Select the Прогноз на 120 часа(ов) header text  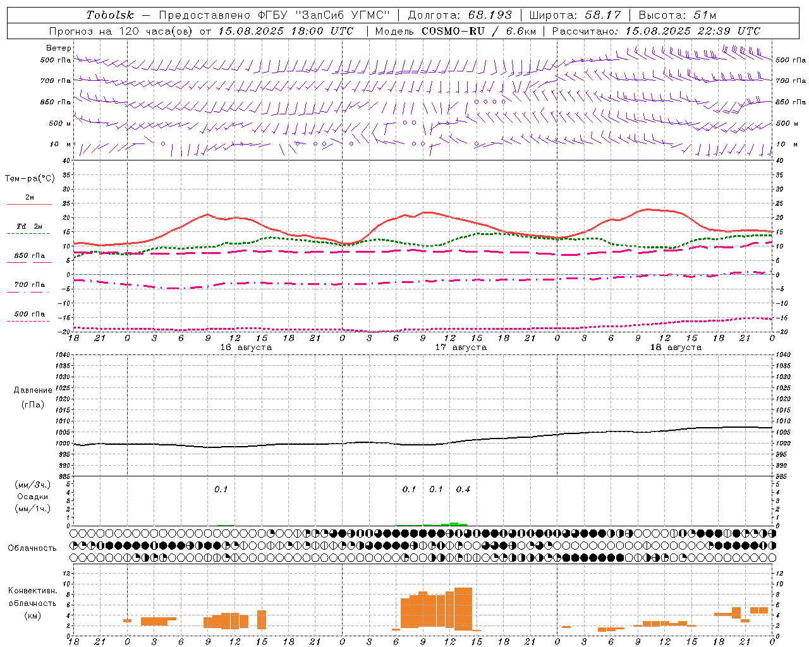[x=122, y=31]
